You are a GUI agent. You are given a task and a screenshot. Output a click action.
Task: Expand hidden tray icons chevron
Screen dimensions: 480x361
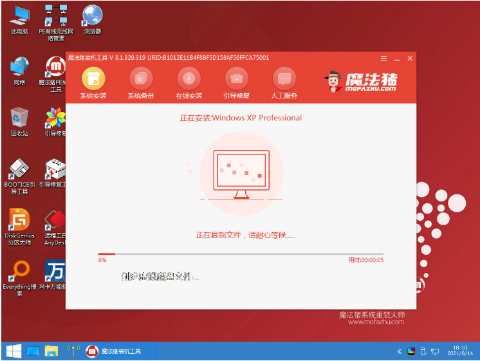coord(399,351)
